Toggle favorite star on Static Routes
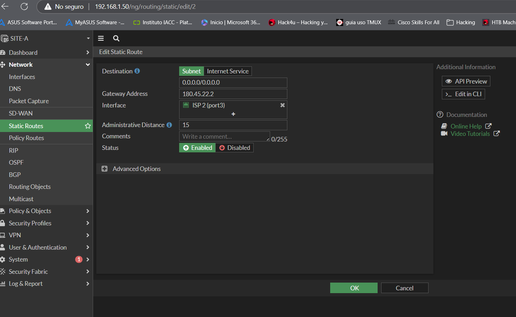 [88, 126]
